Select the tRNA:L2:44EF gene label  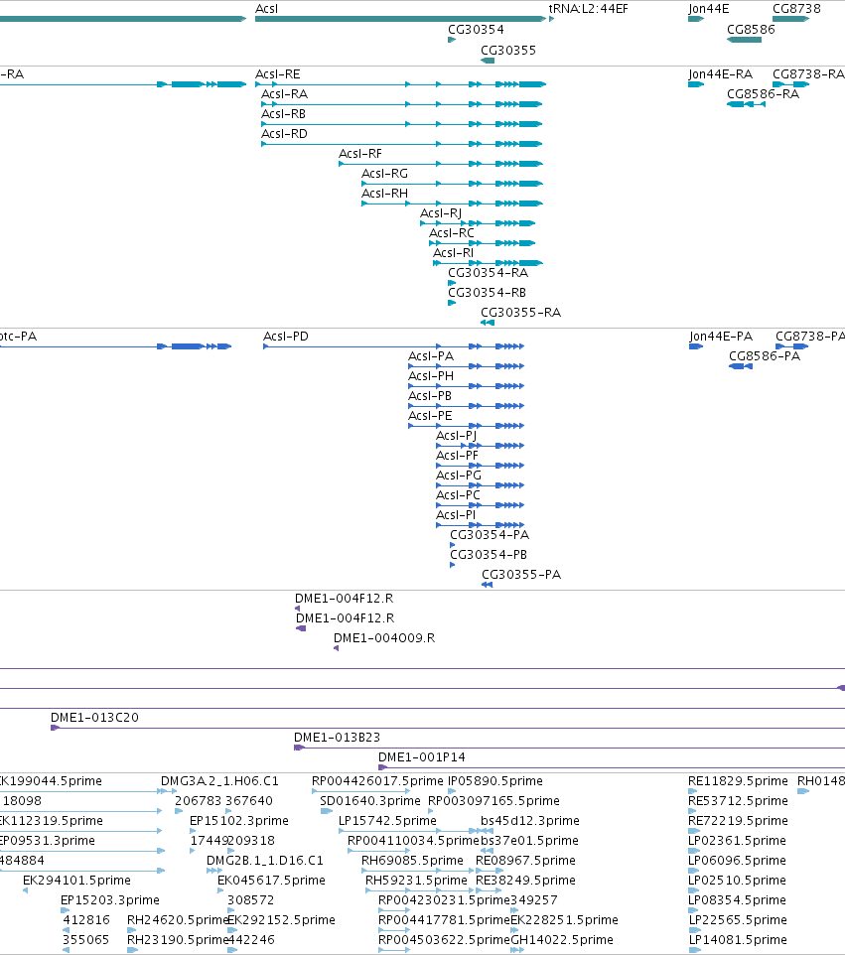[588, 9]
